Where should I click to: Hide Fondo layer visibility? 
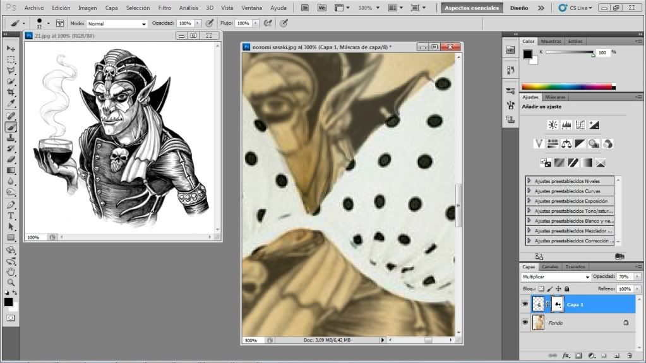(525, 323)
